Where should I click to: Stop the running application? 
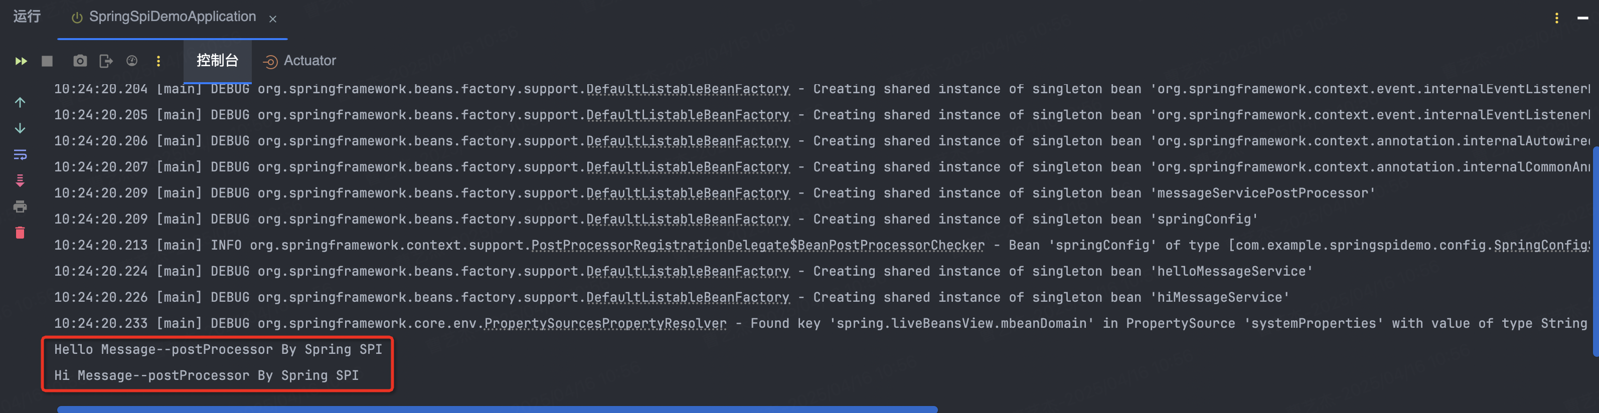point(47,61)
